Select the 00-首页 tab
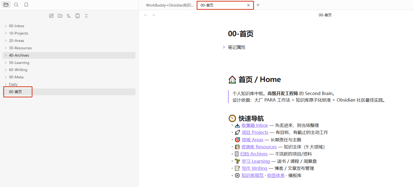 (225, 5)
